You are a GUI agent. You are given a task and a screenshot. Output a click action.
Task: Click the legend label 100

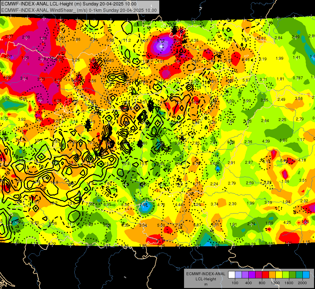pos(235,283)
